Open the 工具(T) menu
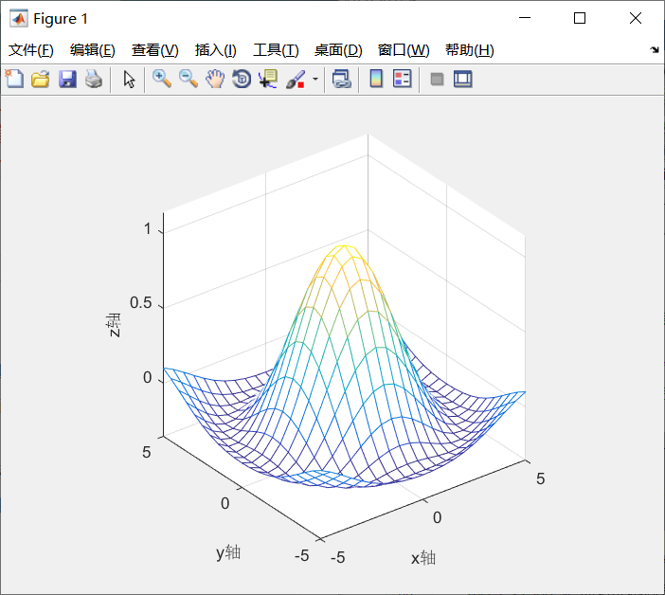The width and height of the screenshot is (665, 595). [276, 50]
